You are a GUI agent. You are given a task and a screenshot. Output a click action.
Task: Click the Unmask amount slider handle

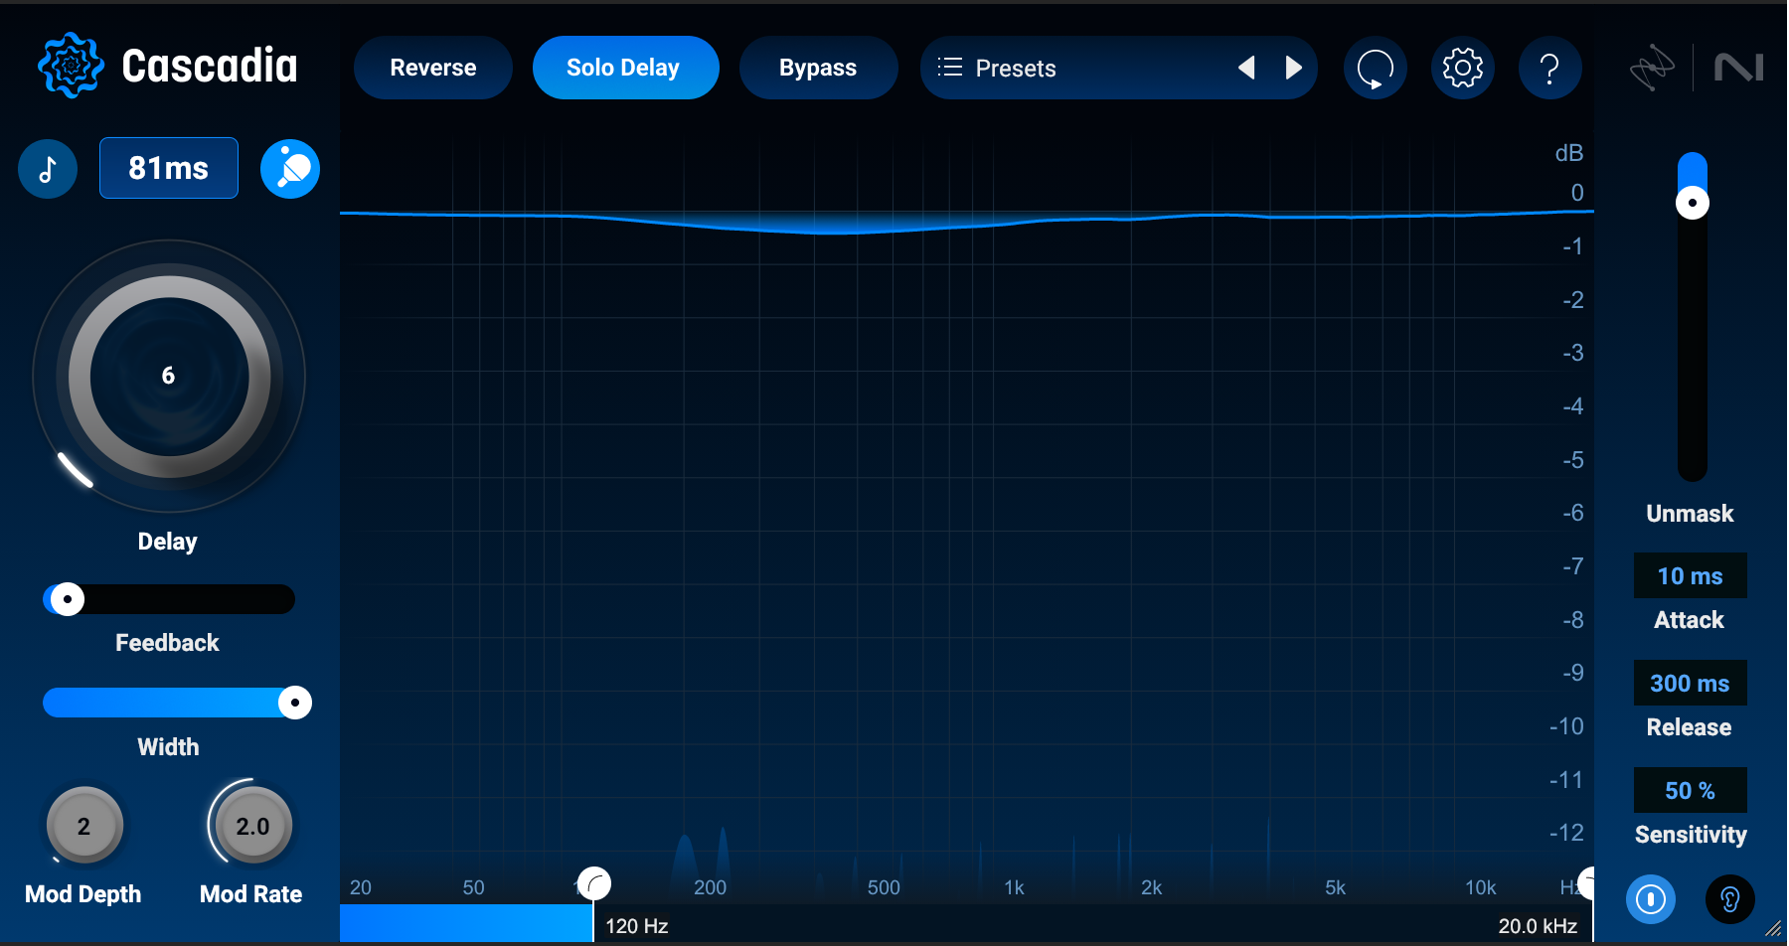tap(1693, 203)
